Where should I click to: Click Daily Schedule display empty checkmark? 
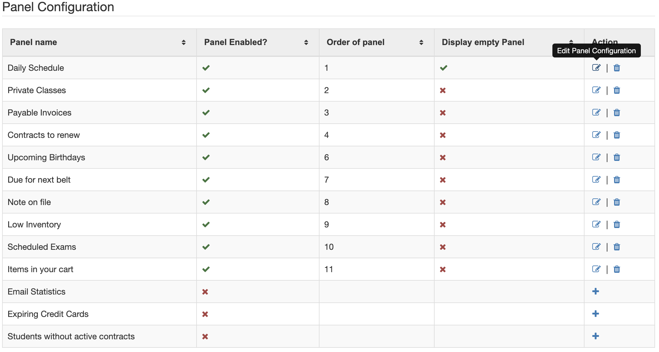click(444, 68)
